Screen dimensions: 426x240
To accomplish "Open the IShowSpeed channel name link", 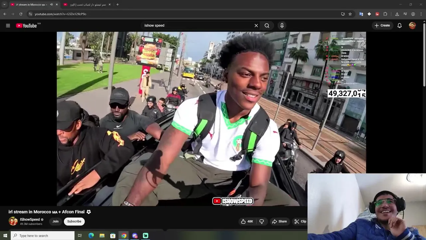I will coord(30,219).
